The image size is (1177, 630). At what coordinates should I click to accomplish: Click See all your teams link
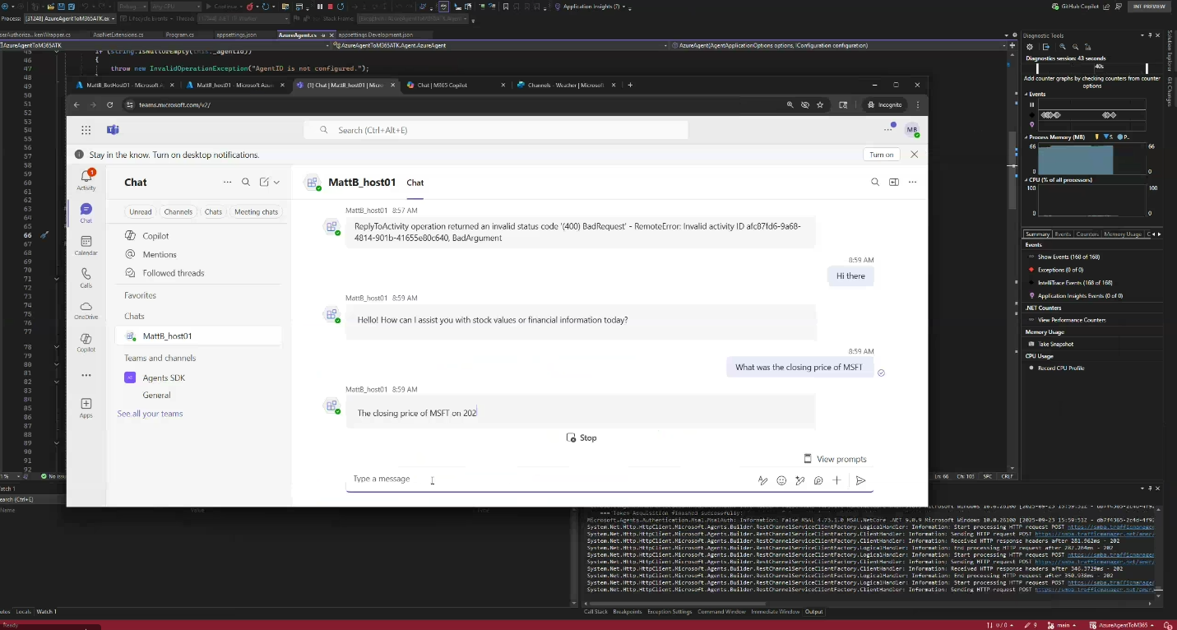(x=150, y=414)
